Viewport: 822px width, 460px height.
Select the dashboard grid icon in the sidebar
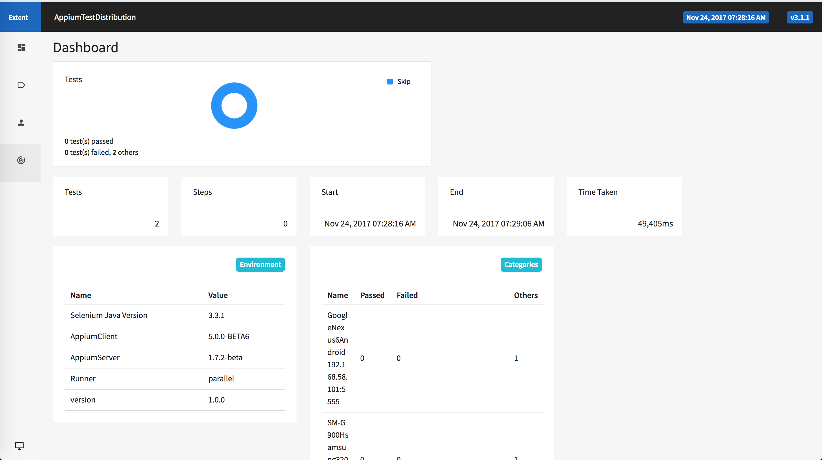[x=21, y=48]
